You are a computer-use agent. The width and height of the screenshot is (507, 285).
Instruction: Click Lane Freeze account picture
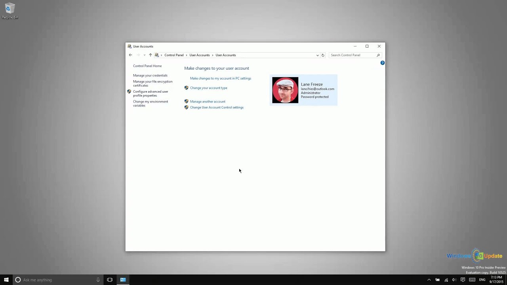click(285, 90)
